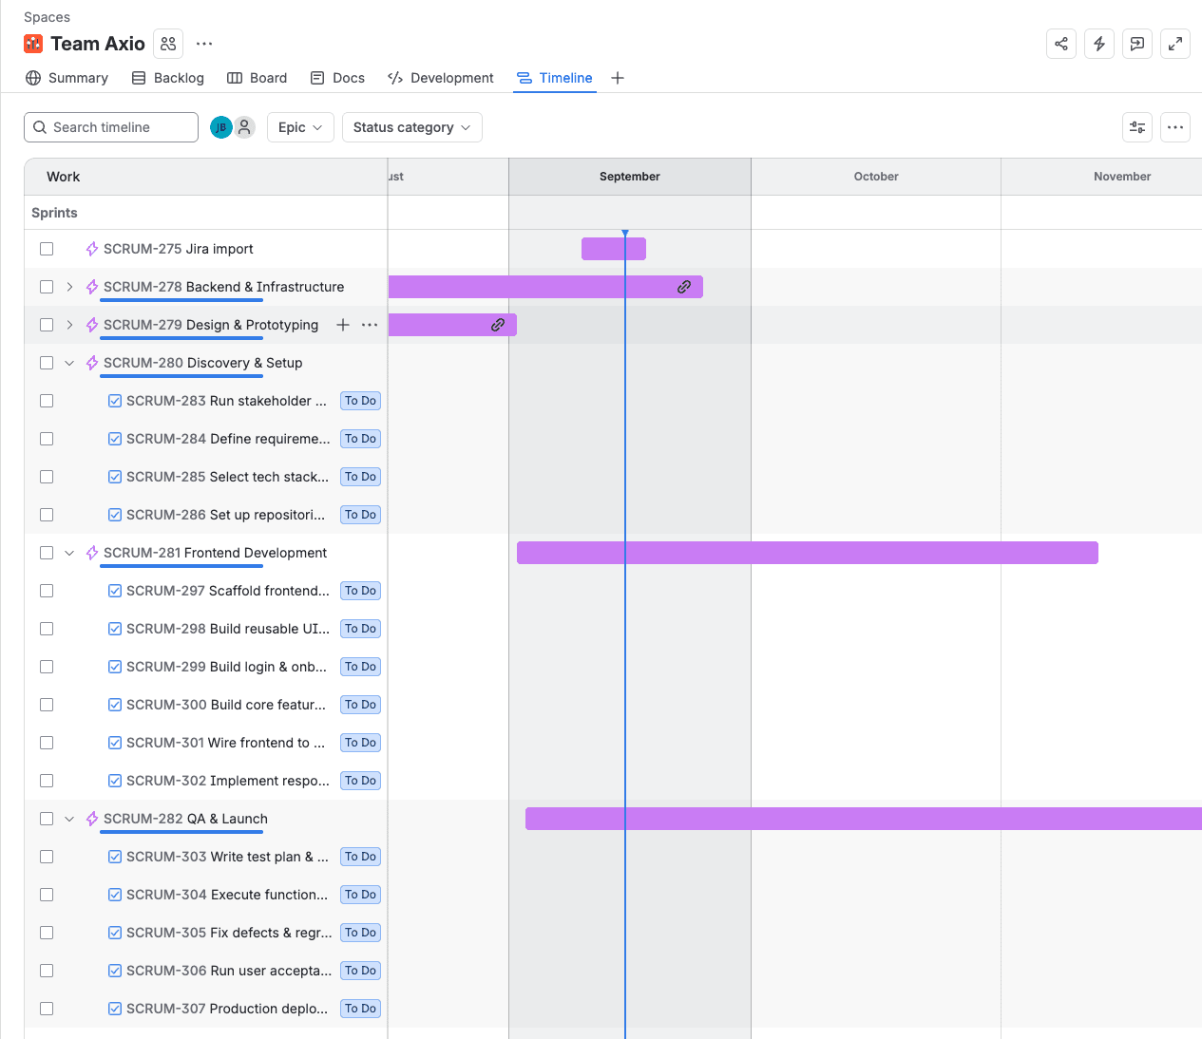Create child issue with plus on SCRUM-279
This screenshot has width=1202, height=1039.
tap(343, 325)
